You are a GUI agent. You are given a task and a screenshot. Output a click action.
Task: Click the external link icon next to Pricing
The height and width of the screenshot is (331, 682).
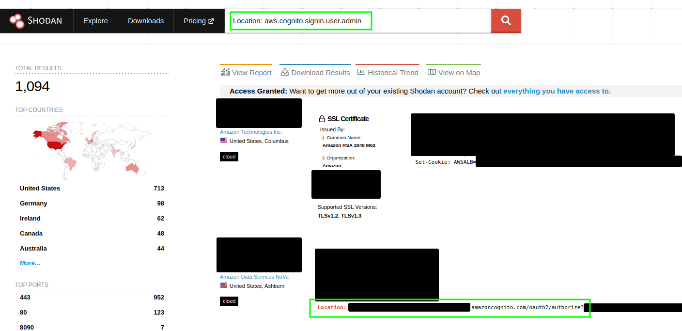(211, 20)
